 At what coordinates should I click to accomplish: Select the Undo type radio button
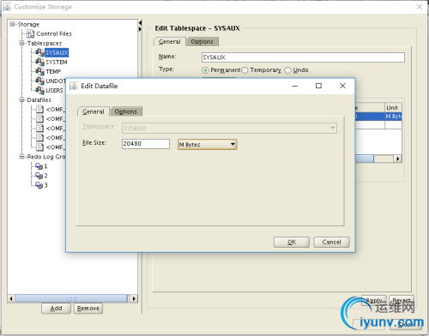click(287, 70)
